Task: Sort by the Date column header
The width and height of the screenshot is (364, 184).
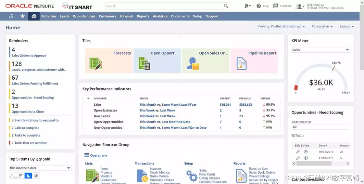Action: coord(323,145)
